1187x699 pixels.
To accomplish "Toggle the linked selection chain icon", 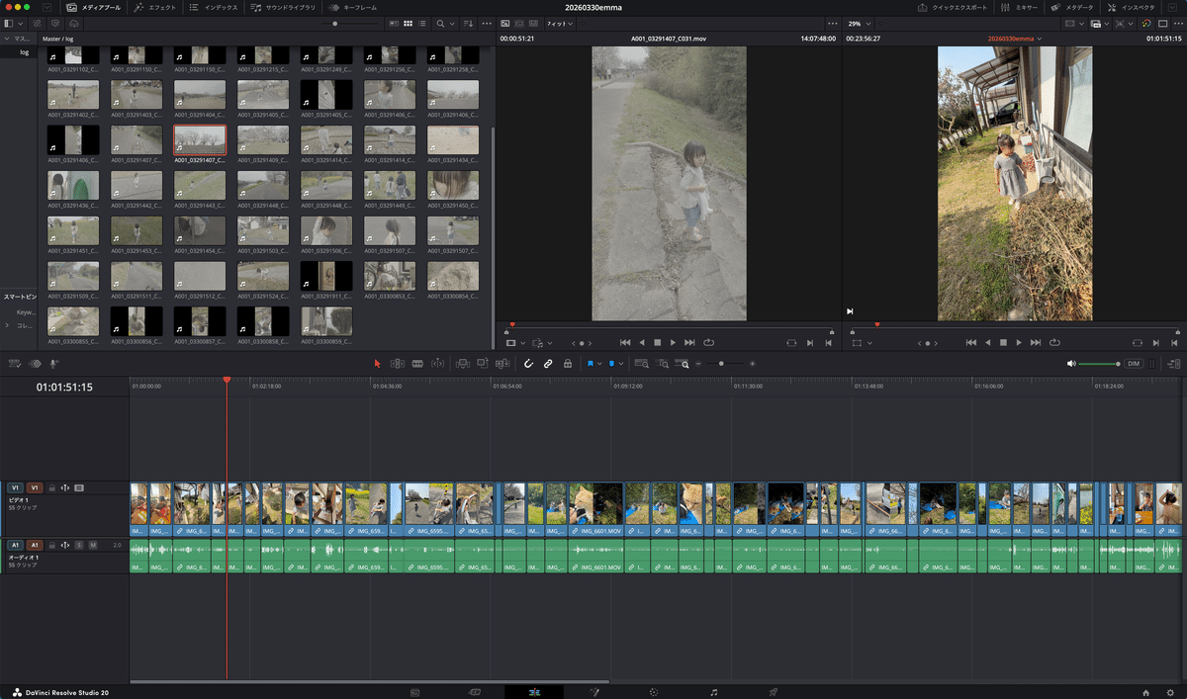I will (548, 364).
